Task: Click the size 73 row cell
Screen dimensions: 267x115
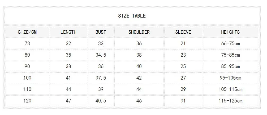Action: click(x=27, y=43)
